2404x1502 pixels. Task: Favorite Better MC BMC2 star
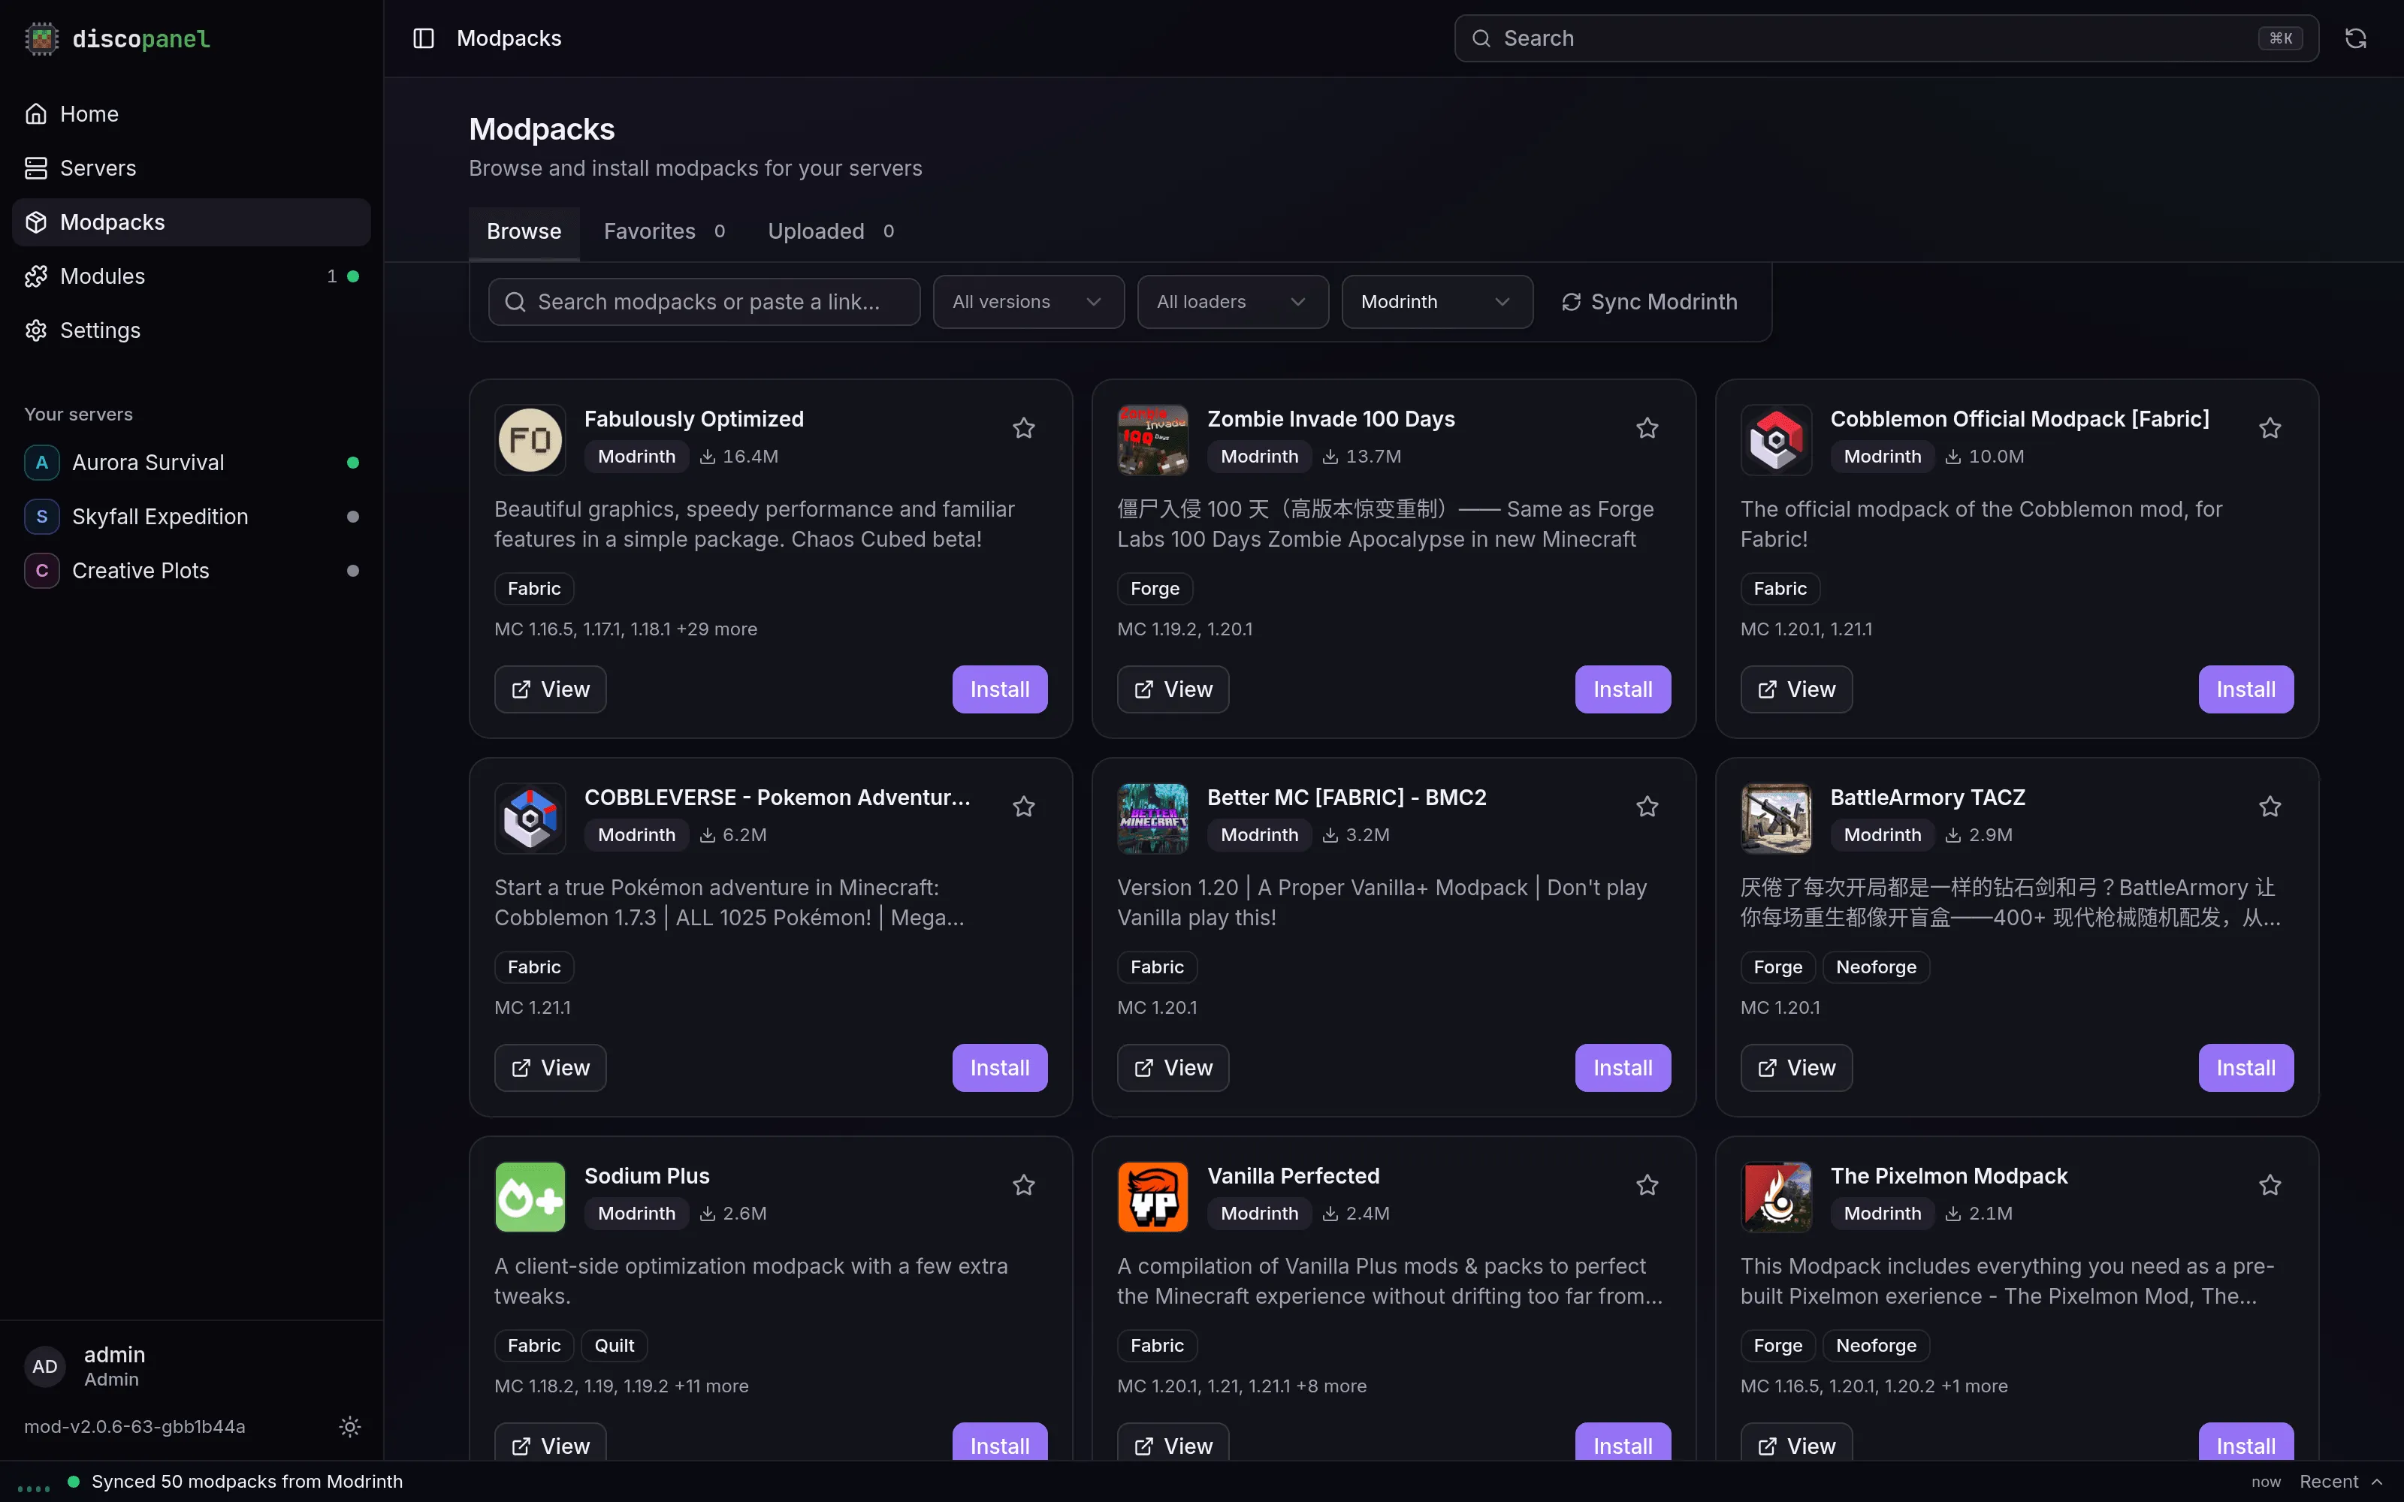(1647, 807)
